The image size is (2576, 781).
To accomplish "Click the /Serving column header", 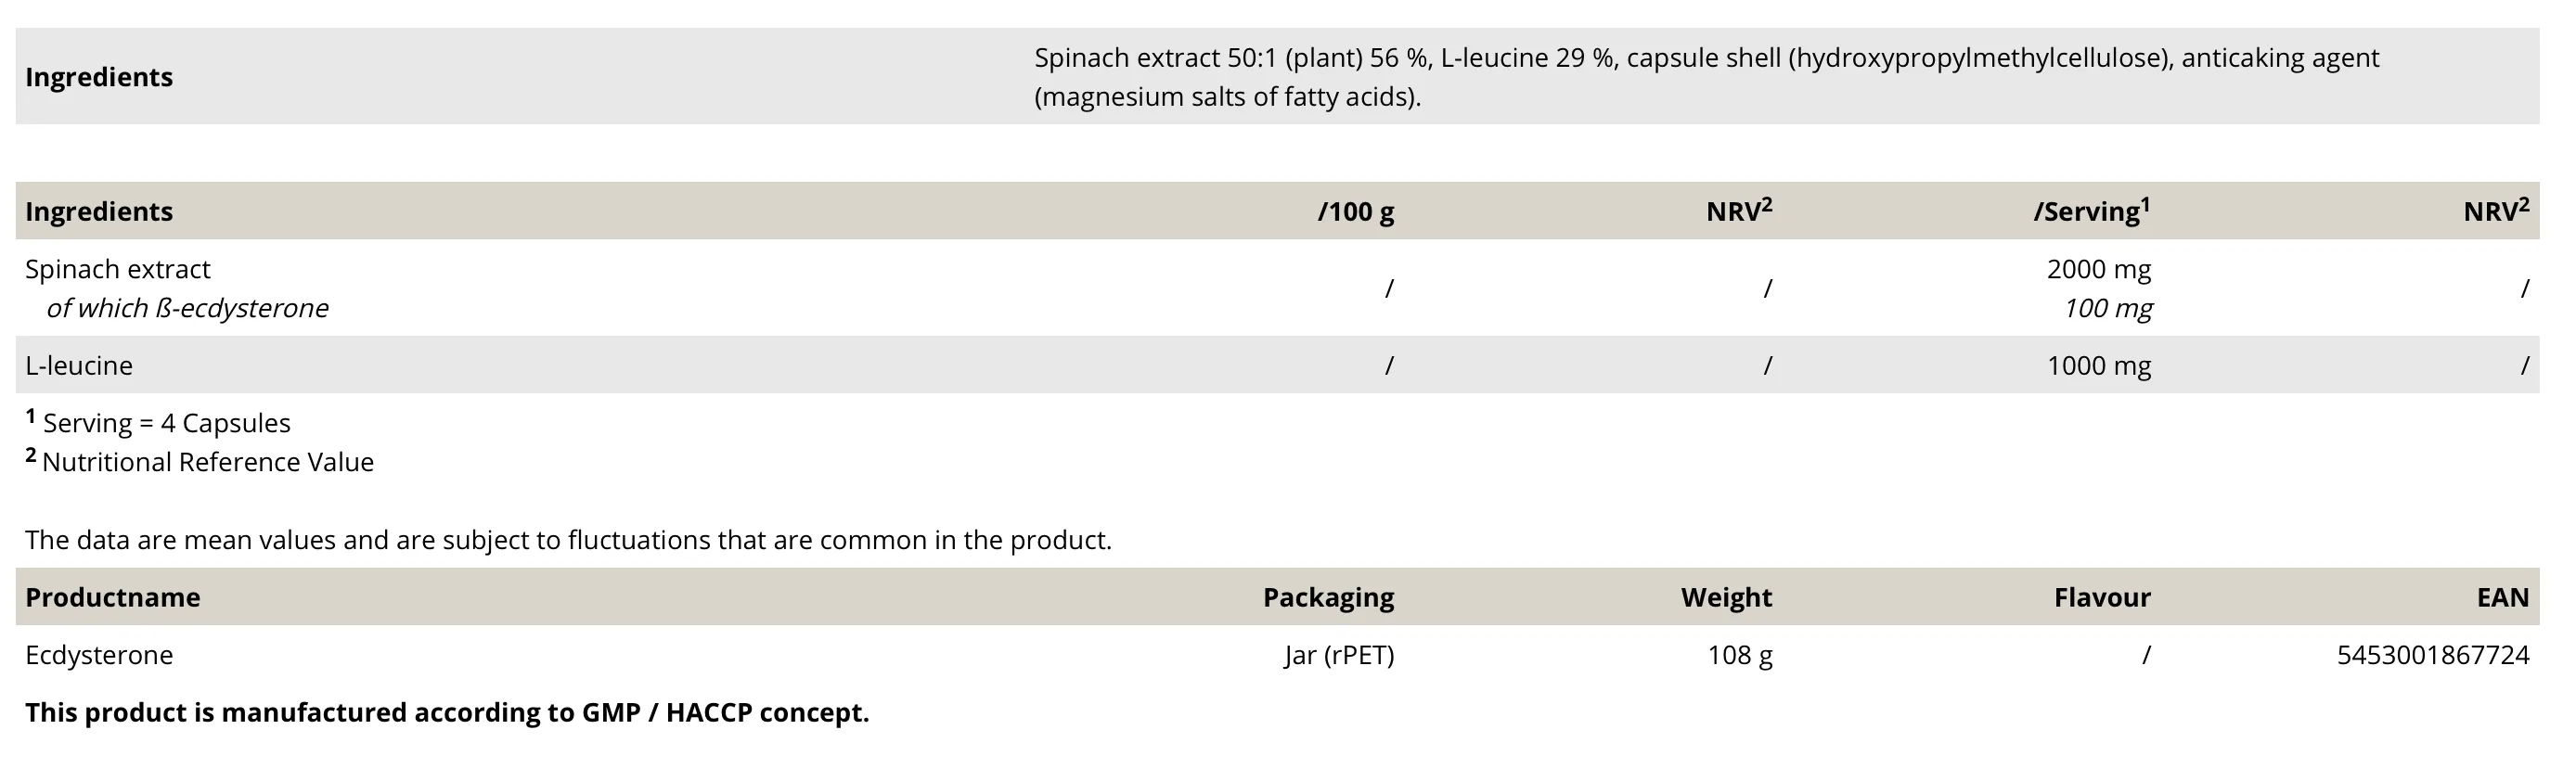I will [2091, 212].
